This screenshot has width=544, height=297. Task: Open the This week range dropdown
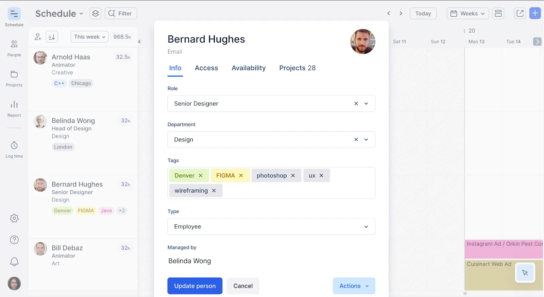[89, 37]
